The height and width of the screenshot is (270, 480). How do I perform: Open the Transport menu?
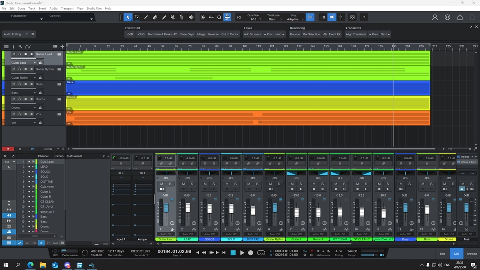[x=67, y=9]
